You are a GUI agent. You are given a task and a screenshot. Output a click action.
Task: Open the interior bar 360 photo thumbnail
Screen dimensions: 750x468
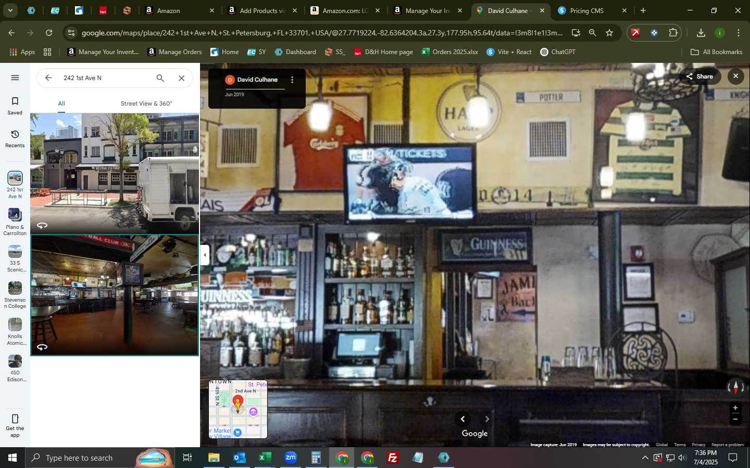pyautogui.click(x=115, y=295)
